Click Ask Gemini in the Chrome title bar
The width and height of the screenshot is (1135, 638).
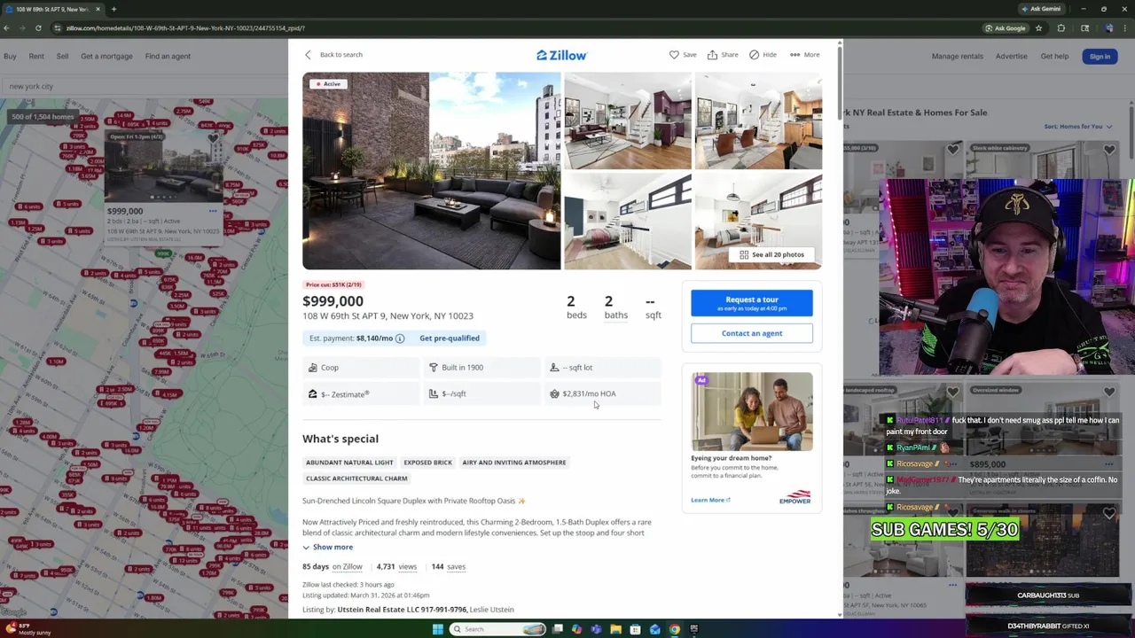[1040, 9]
